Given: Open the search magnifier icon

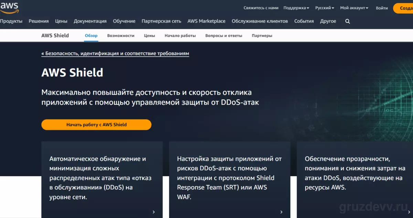Looking at the screenshot, I should pos(348,21).
